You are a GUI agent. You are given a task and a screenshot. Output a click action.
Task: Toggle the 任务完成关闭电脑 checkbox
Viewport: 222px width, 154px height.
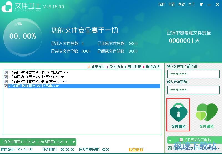pyautogui.click(x=181, y=140)
